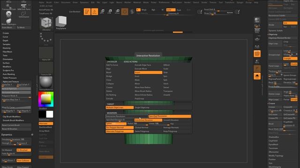The height and width of the screenshot is (168, 300).
Task: Open the StartupMaterial sphere selector
Action: click(46, 84)
